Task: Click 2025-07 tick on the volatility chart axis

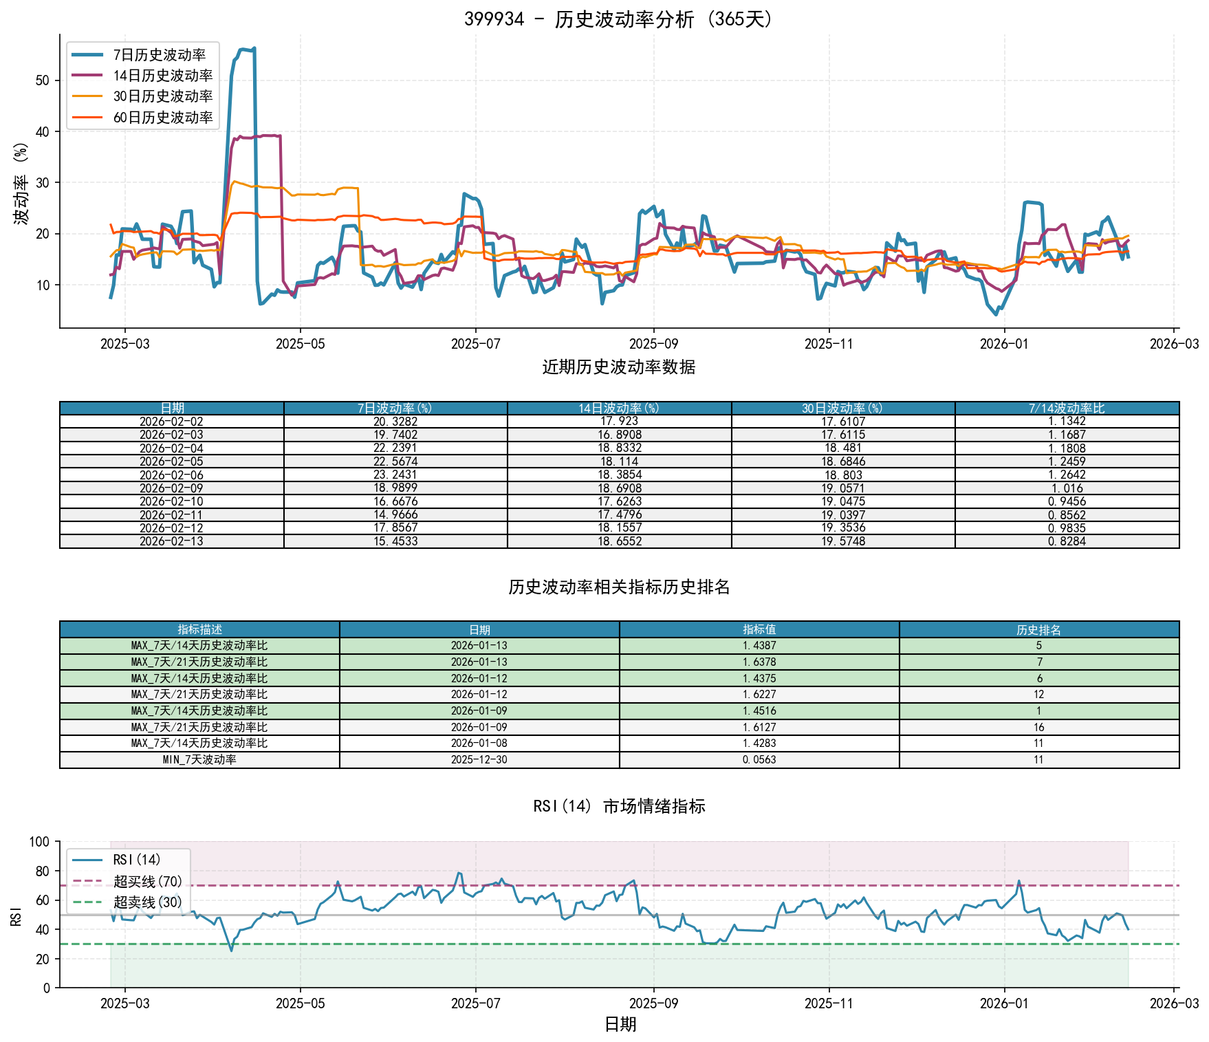Action: tap(476, 344)
